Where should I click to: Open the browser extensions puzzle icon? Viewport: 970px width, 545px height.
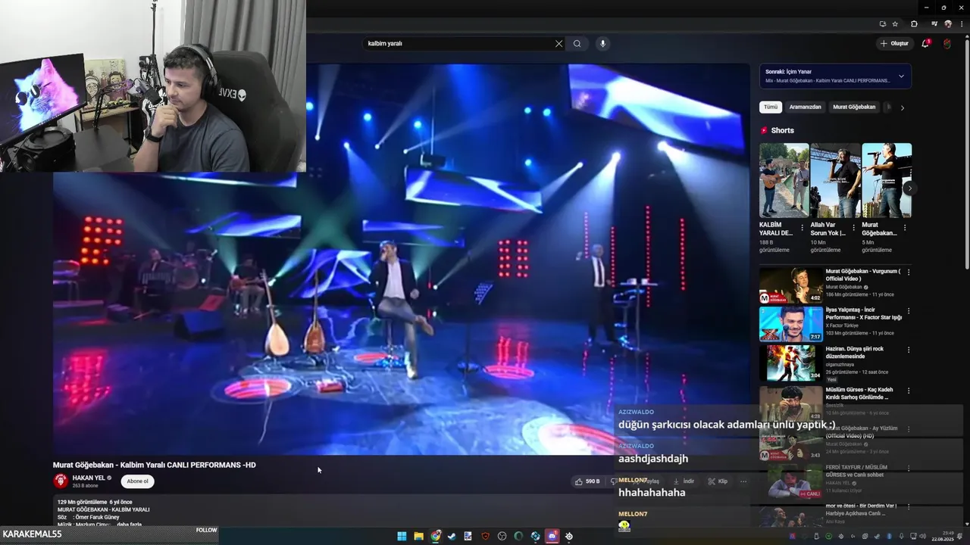[914, 23]
